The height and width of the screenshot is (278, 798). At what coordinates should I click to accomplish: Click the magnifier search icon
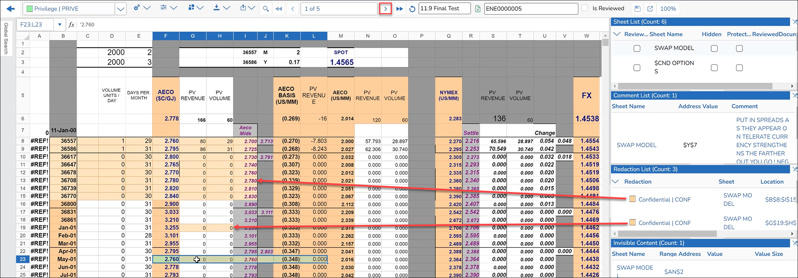click(x=266, y=9)
